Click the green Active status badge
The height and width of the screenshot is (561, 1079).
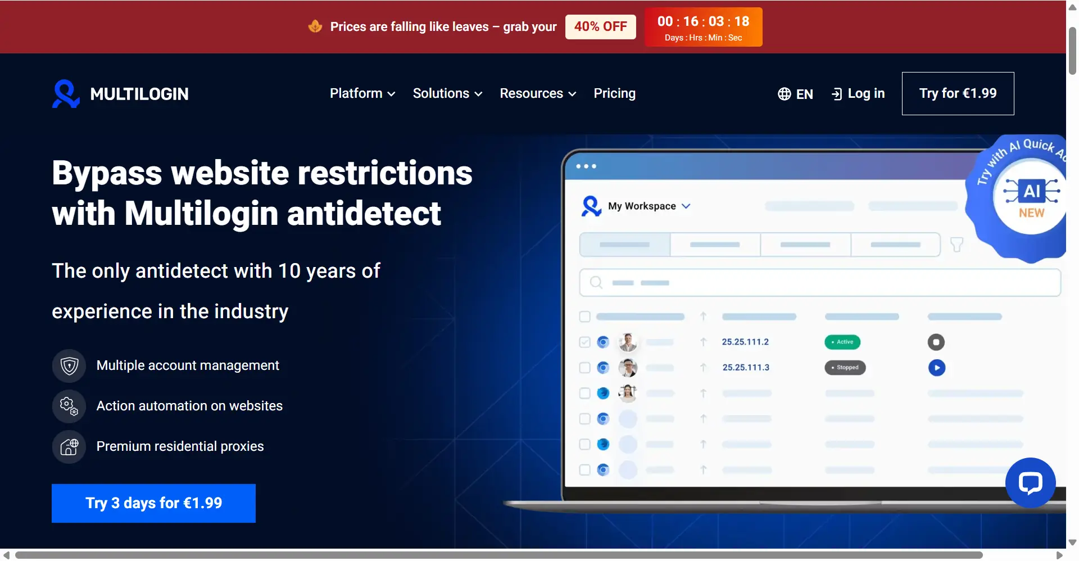(x=842, y=342)
